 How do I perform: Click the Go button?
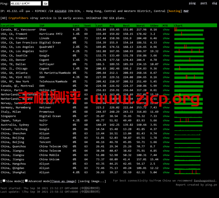point(46,4)
